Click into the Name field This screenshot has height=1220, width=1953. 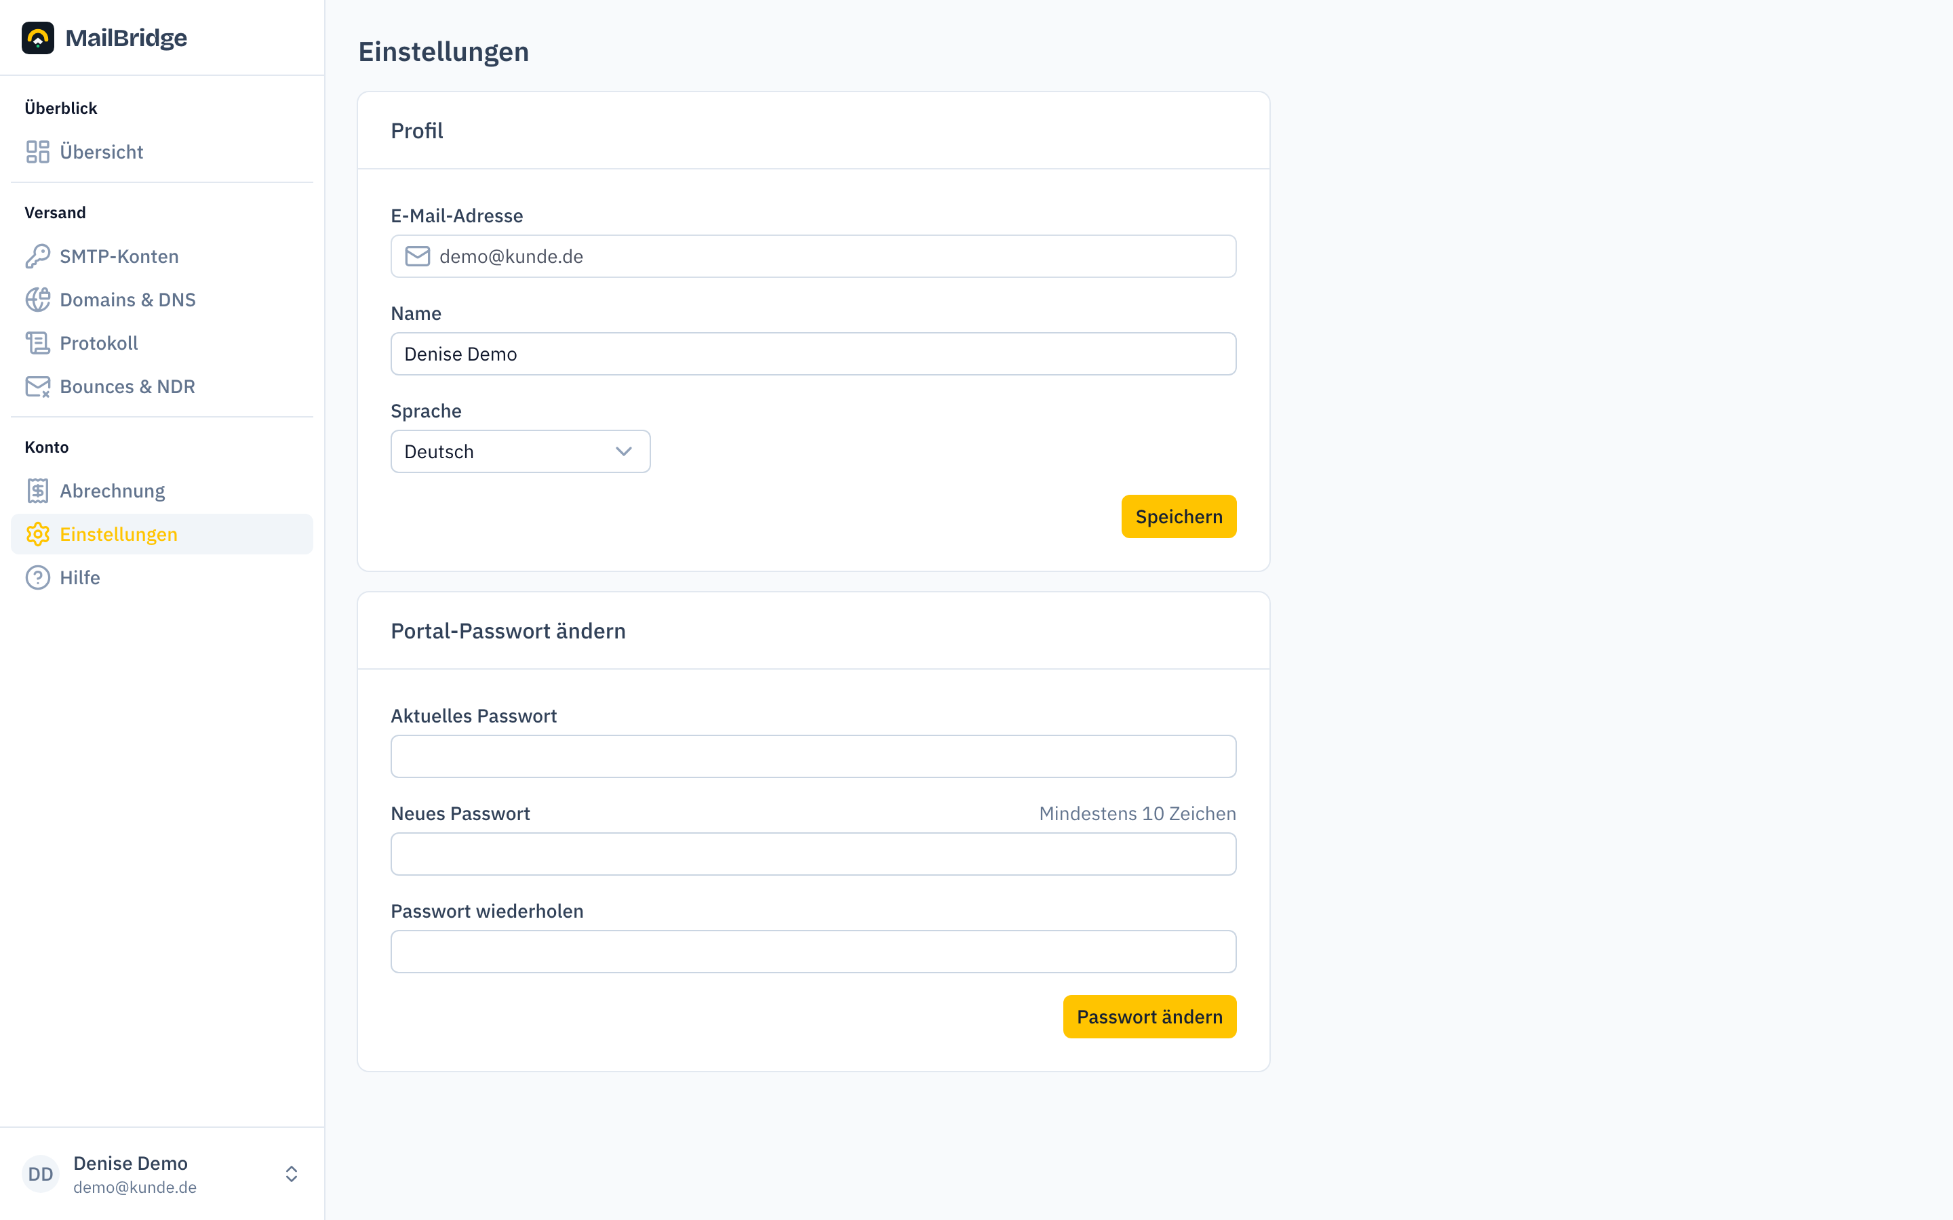[814, 353]
